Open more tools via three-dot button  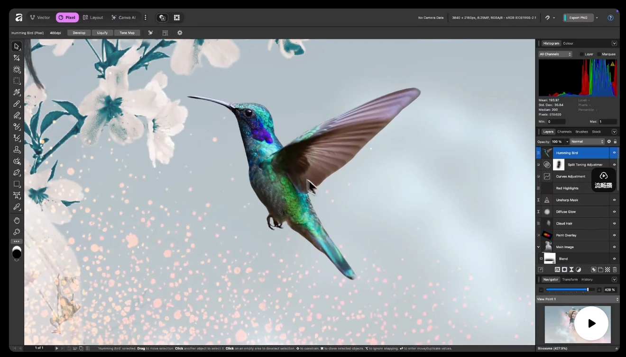17,241
